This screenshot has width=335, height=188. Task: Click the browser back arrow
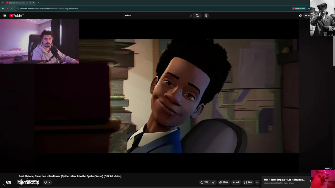[x=3, y=8]
